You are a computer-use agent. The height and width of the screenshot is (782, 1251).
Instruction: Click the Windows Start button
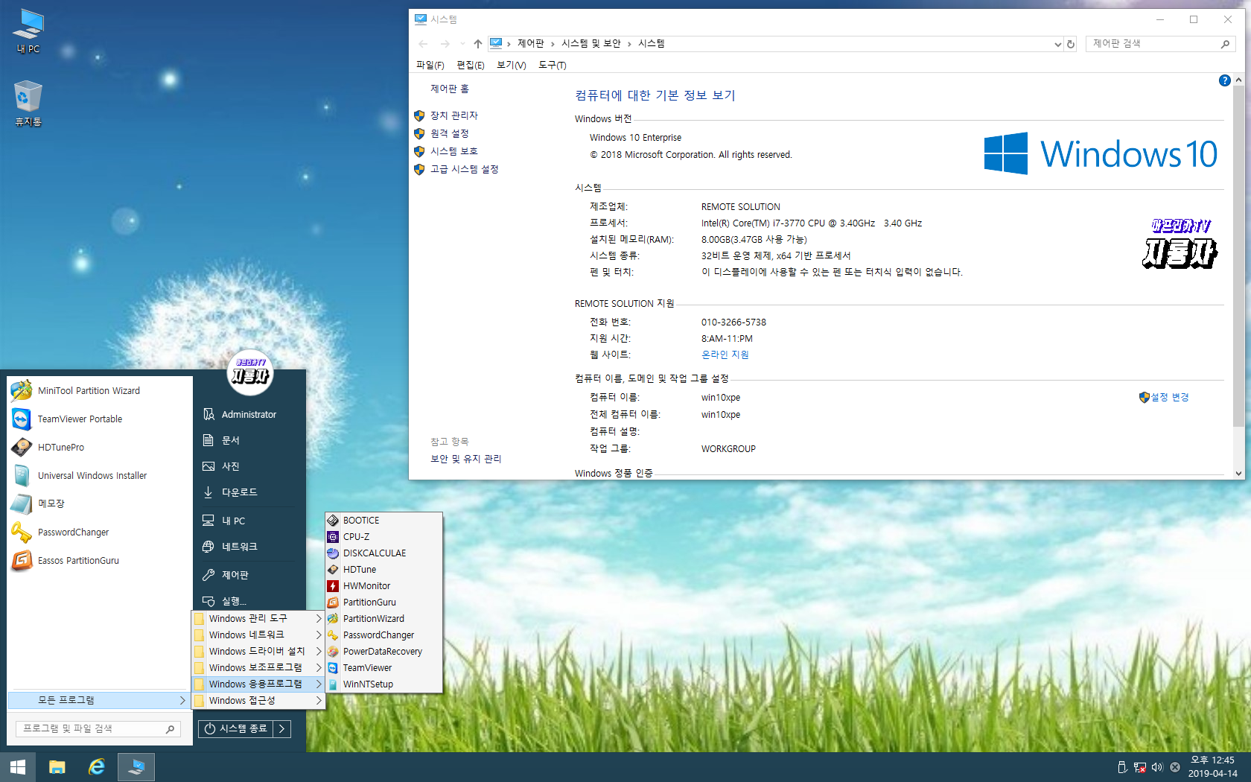[18, 767]
